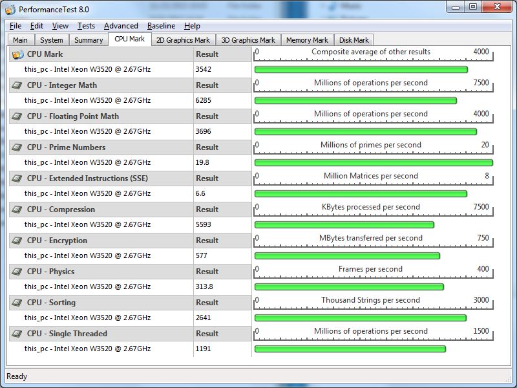The height and width of the screenshot is (388, 517).
Task: Click the chip icon beside CPU - Sorting
Action: (x=17, y=303)
